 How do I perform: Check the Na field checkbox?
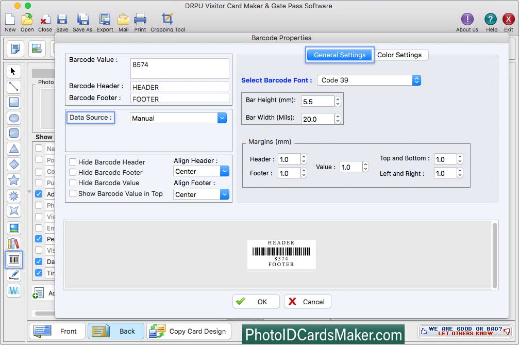point(39,148)
